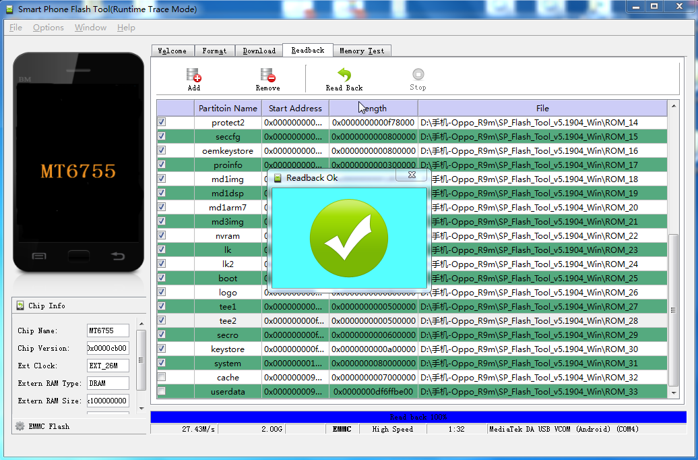Click the EMMC Flash gear icon
Image resolution: width=698 pixels, height=460 pixels.
click(x=20, y=426)
